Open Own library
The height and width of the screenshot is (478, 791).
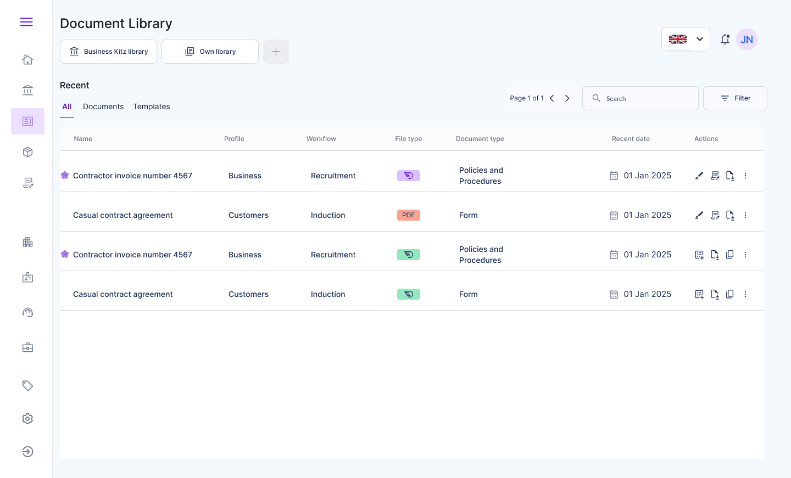[210, 52]
